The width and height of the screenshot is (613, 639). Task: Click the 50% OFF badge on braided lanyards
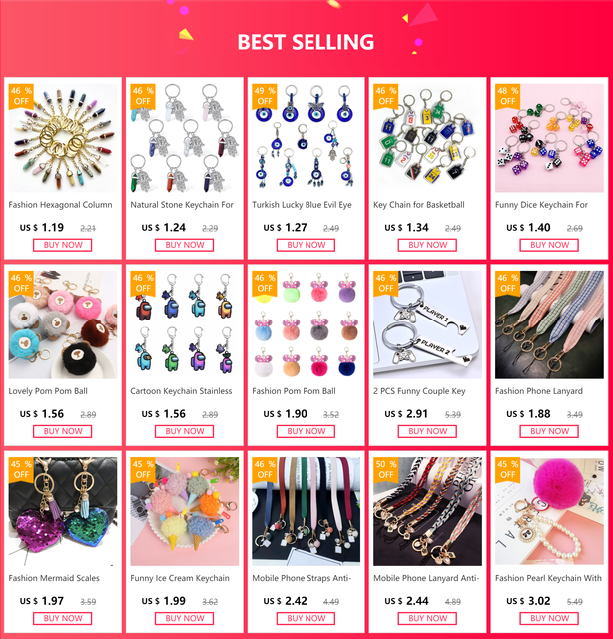(x=385, y=469)
